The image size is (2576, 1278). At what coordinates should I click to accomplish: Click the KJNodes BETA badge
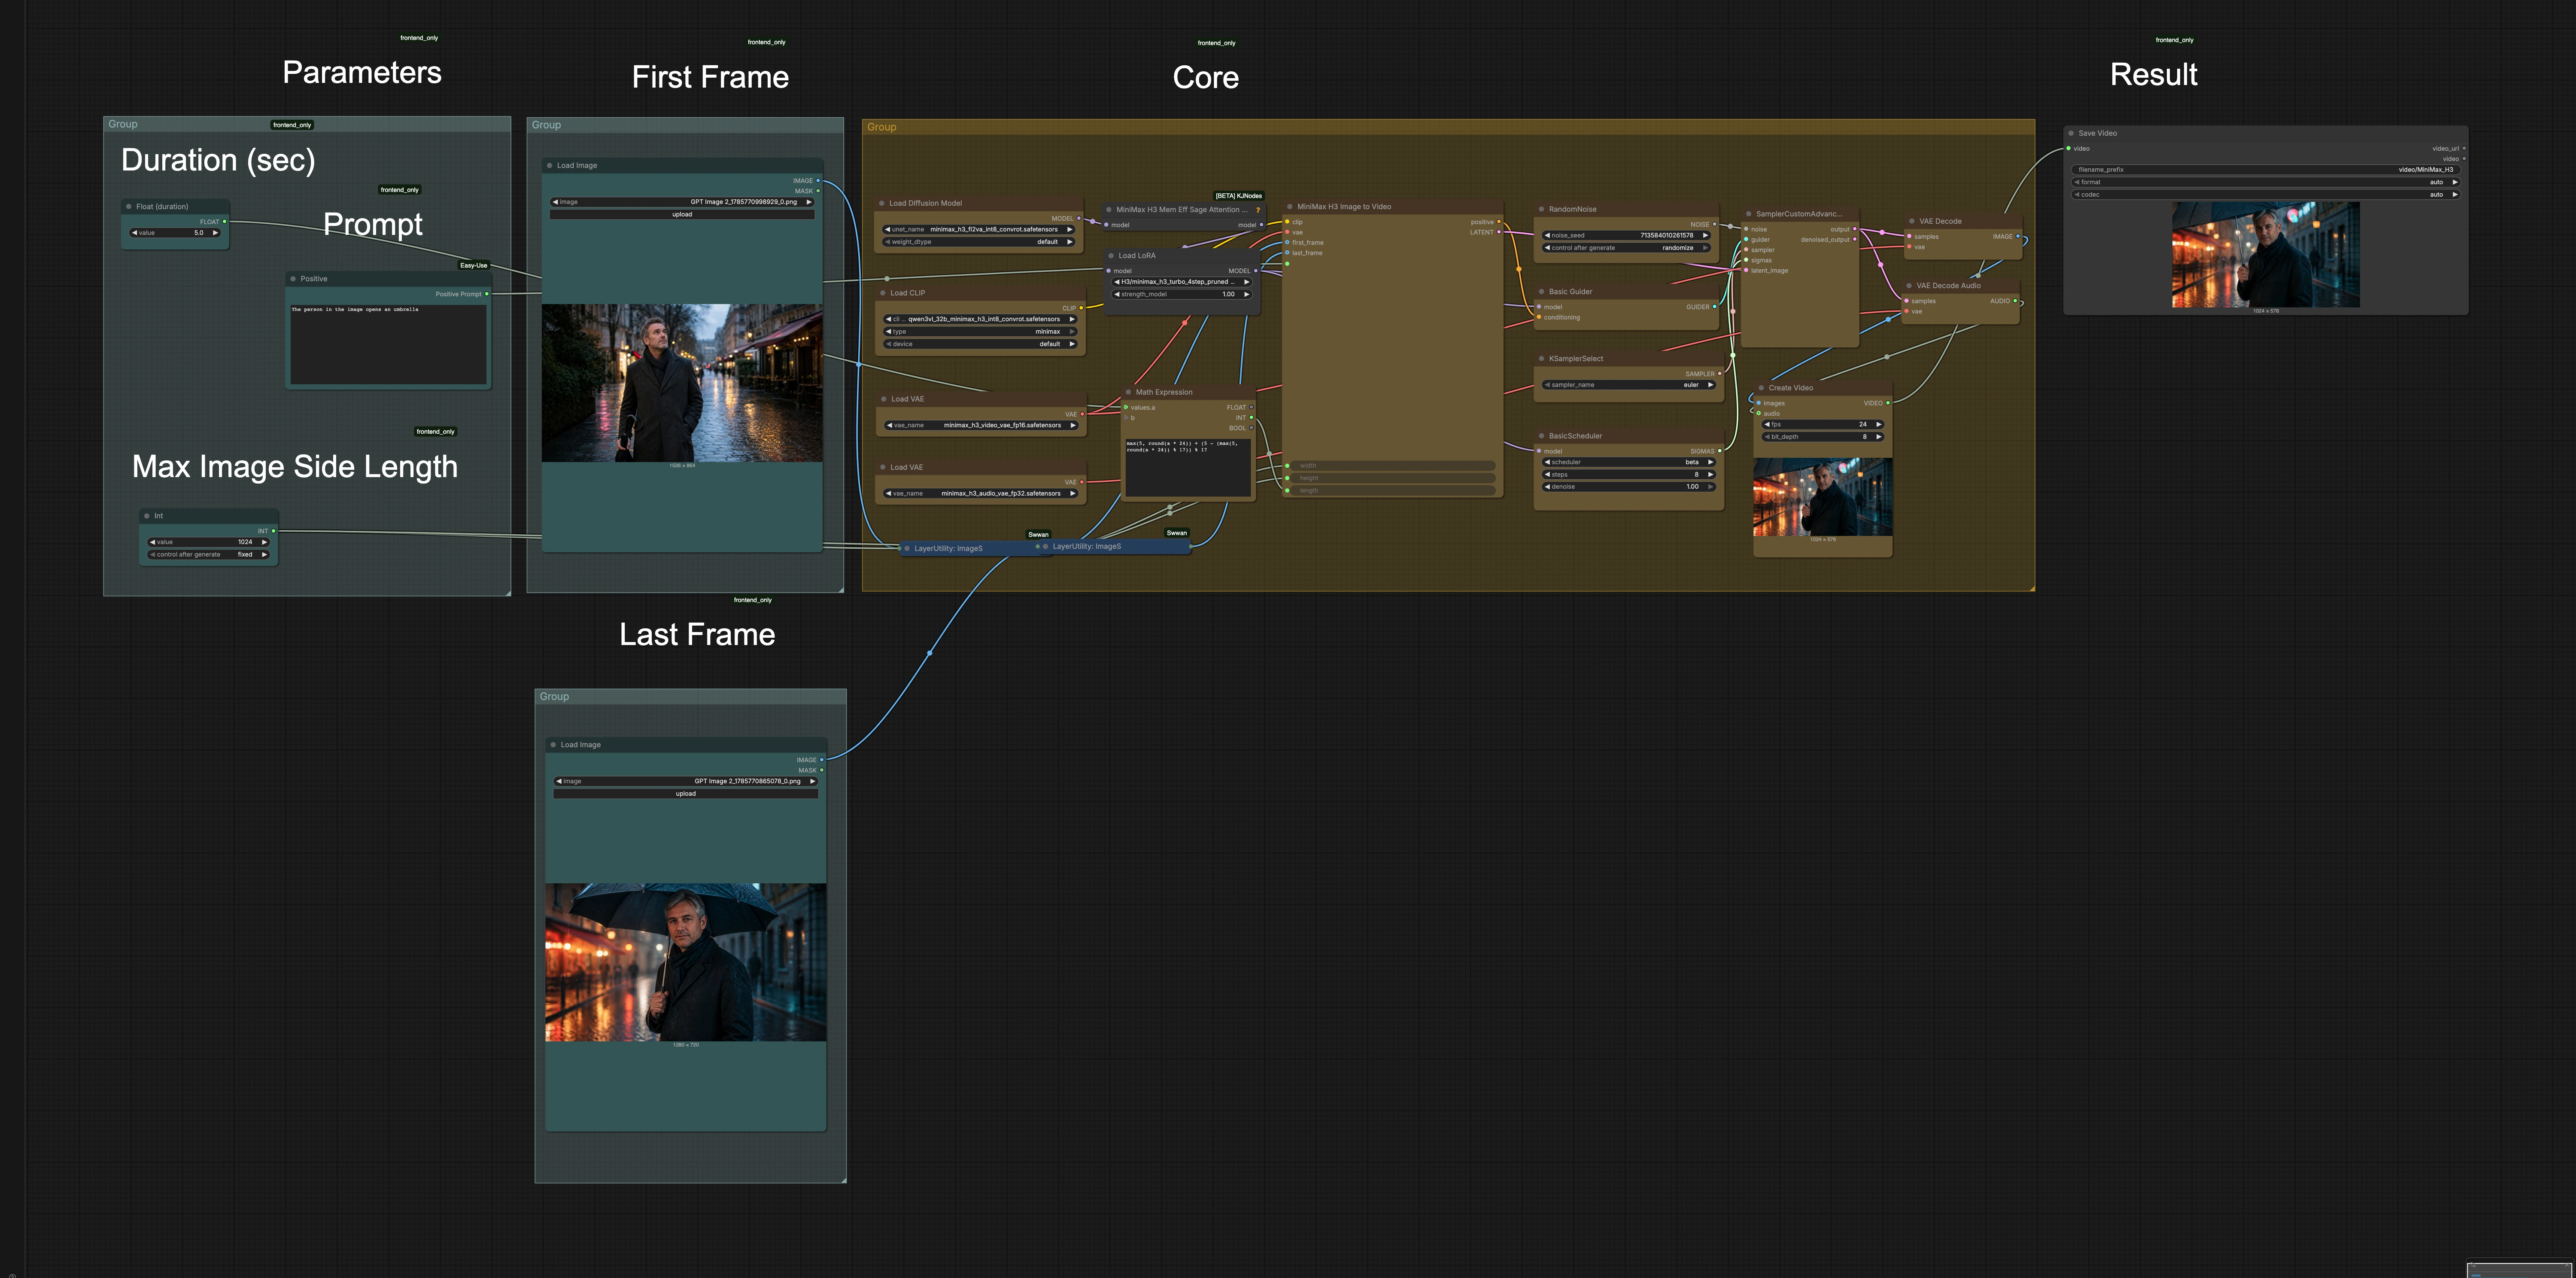pos(1238,196)
